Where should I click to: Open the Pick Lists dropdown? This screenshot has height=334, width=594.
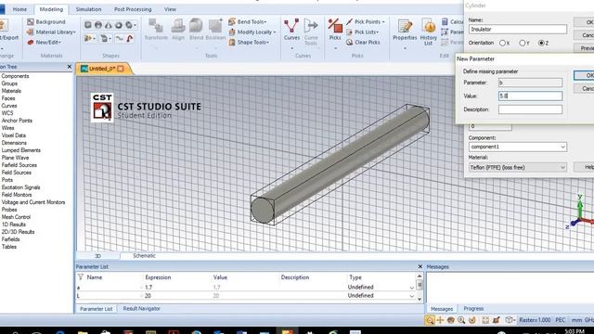363,32
